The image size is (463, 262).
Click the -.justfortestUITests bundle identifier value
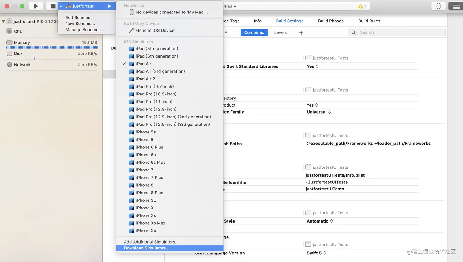click(x=326, y=182)
